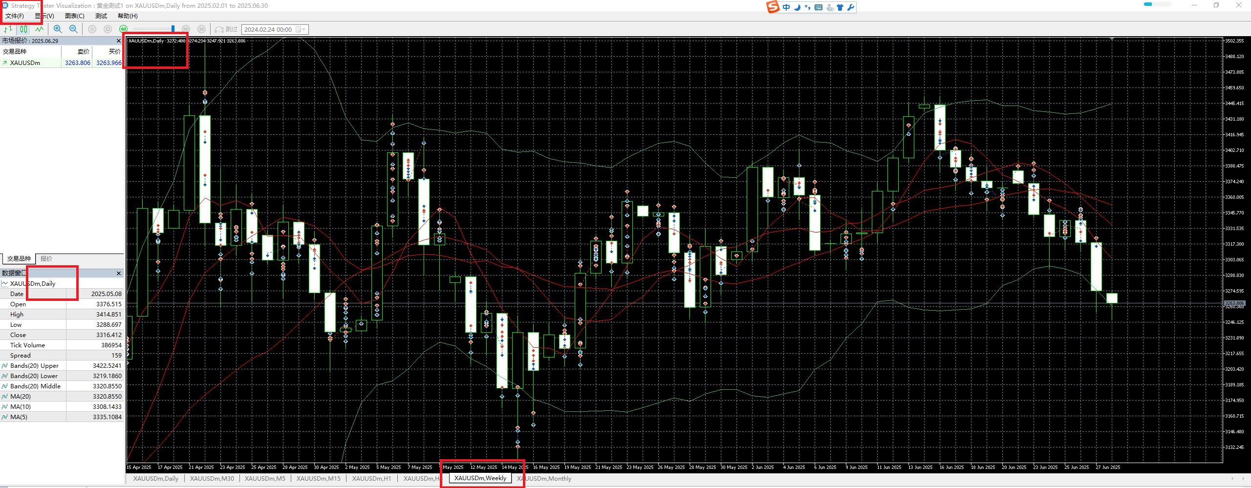Switch to the 交易品种 panel tab
1251x488 pixels.
click(19, 259)
